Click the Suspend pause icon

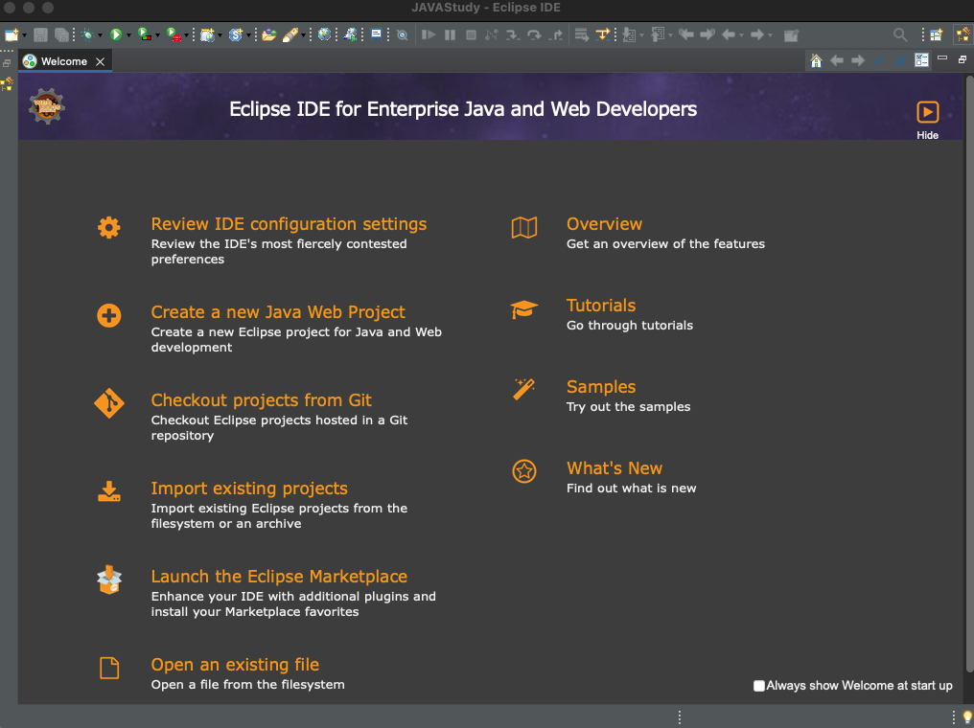[451, 34]
